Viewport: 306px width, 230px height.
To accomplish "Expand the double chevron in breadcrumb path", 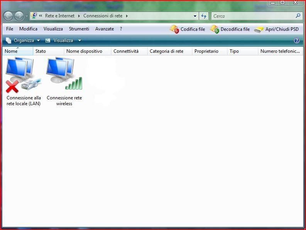I will [41, 16].
